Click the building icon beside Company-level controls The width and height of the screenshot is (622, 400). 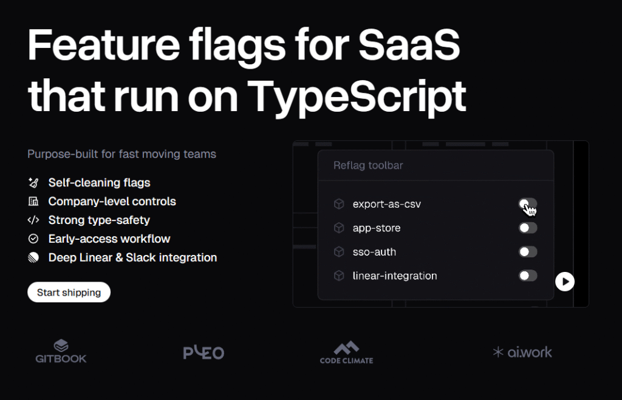coord(33,202)
